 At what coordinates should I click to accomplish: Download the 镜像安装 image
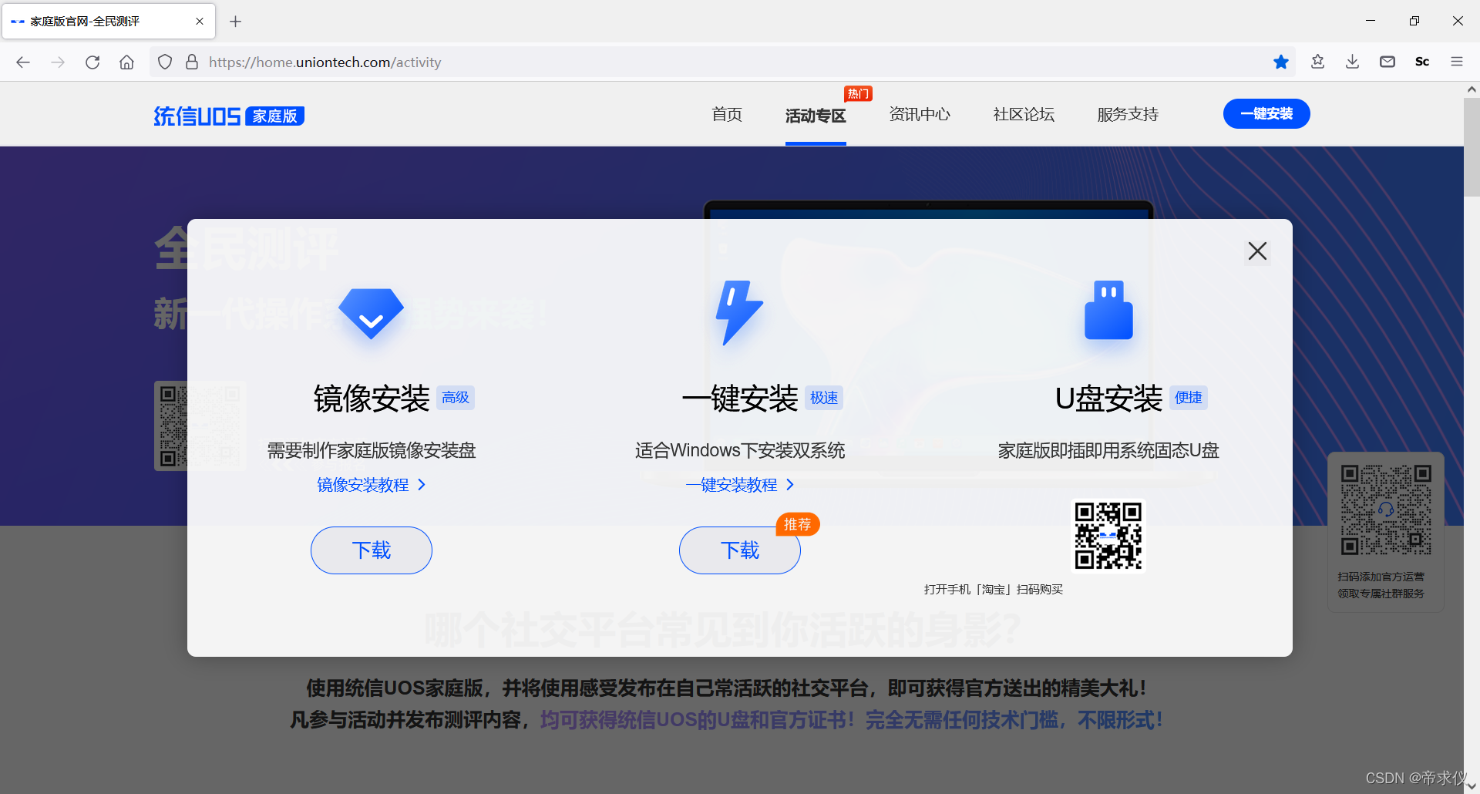coord(372,550)
